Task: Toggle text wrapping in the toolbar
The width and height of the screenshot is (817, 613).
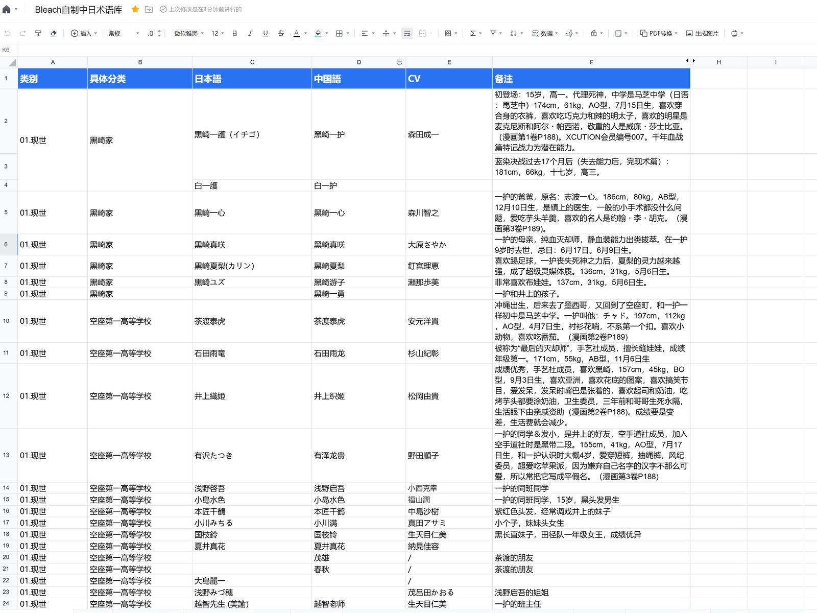Action: tap(407, 33)
